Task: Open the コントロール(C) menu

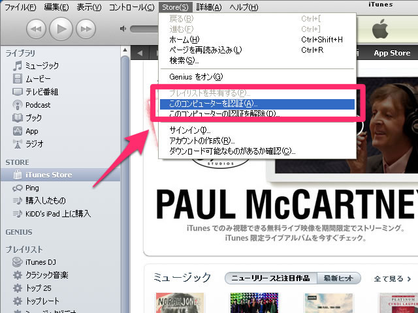Action: tap(131, 7)
